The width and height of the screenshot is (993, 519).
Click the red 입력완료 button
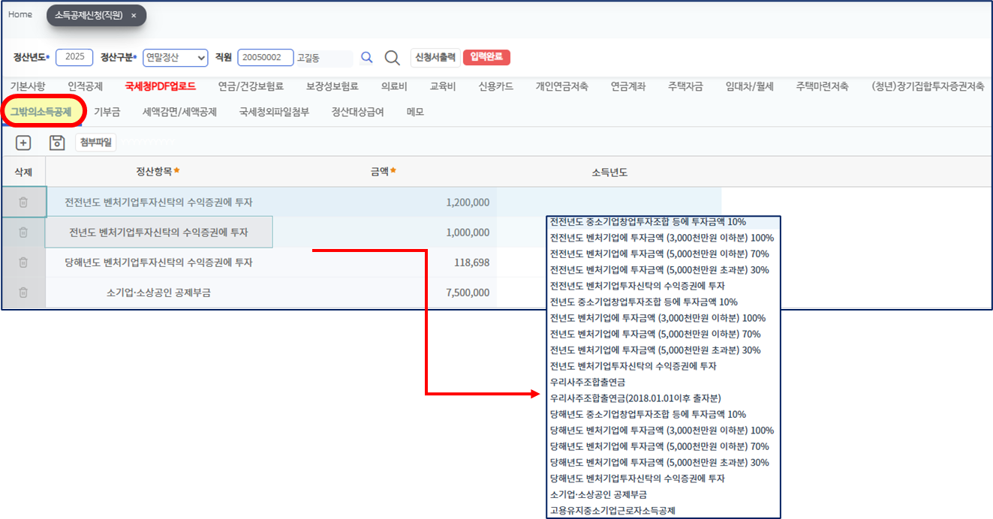[486, 57]
